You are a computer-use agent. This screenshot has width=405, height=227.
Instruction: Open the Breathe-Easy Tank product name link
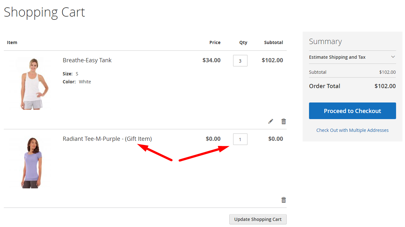[87, 60]
